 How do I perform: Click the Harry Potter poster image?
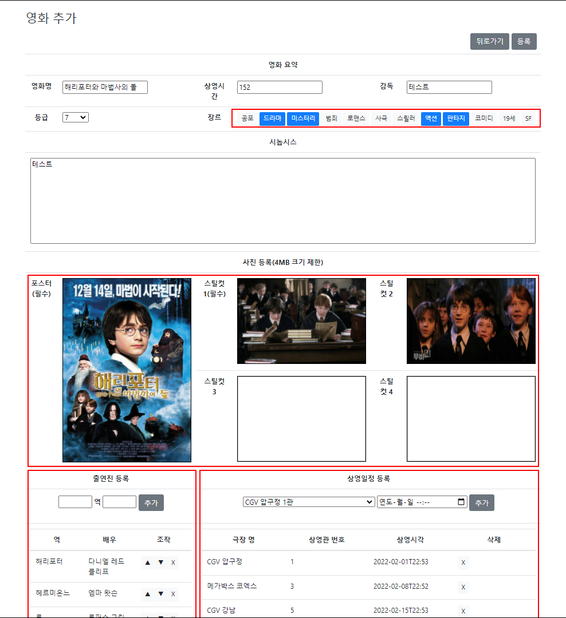coord(127,370)
